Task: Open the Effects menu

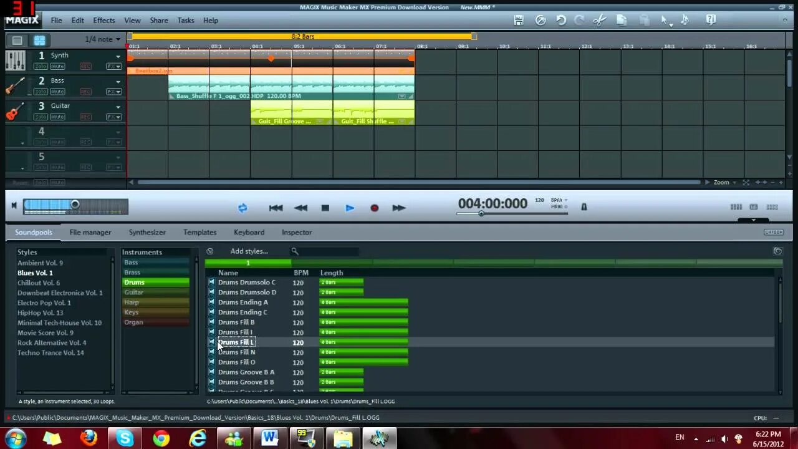Action: pyautogui.click(x=103, y=21)
